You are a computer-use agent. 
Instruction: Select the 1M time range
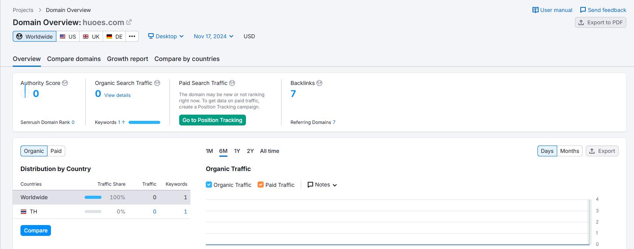pos(209,151)
